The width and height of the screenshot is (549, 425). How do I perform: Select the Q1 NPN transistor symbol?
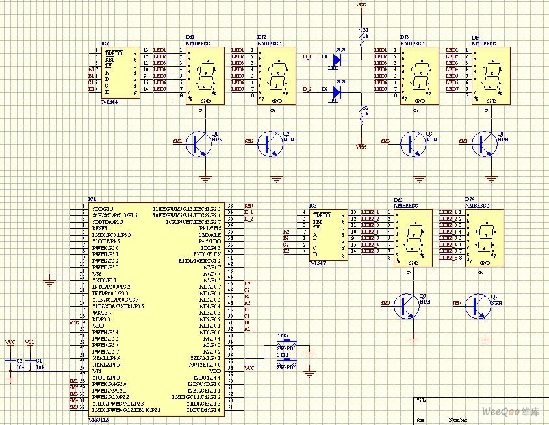pos(198,144)
